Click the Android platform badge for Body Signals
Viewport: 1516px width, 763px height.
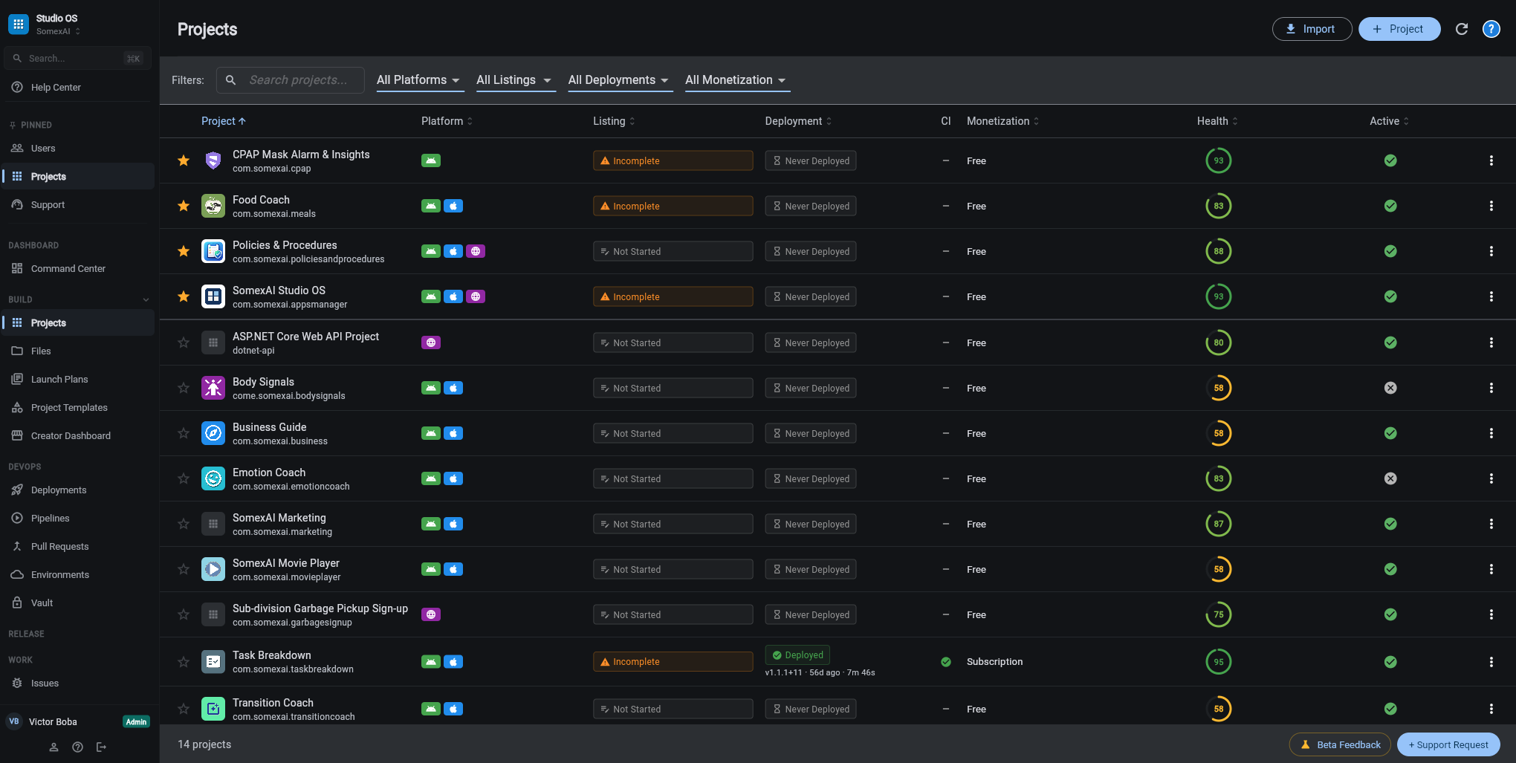(x=430, y=388)
